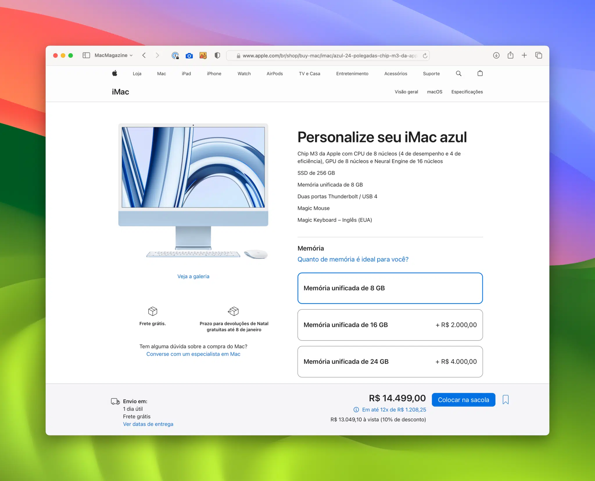Click the Magic Mouse spec text
The width and height of the screenshot is (595, 481).
(x=313, y=208)
